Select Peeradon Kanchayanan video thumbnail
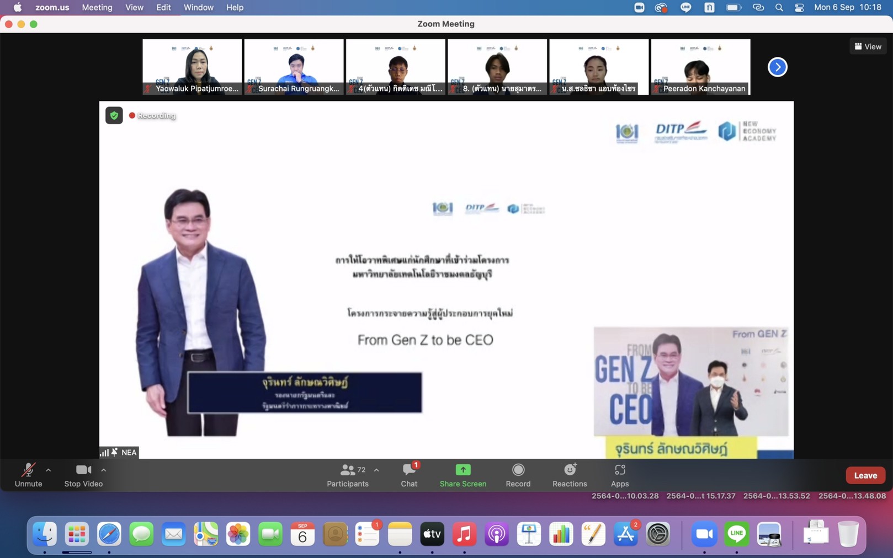Image resolution: width=893 pixels, height=558 pixels. 700,67
